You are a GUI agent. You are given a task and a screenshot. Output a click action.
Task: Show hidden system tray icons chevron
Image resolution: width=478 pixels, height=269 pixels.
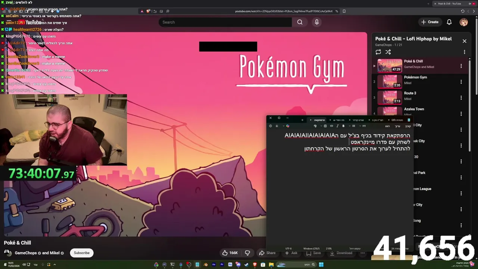[55, 265]
